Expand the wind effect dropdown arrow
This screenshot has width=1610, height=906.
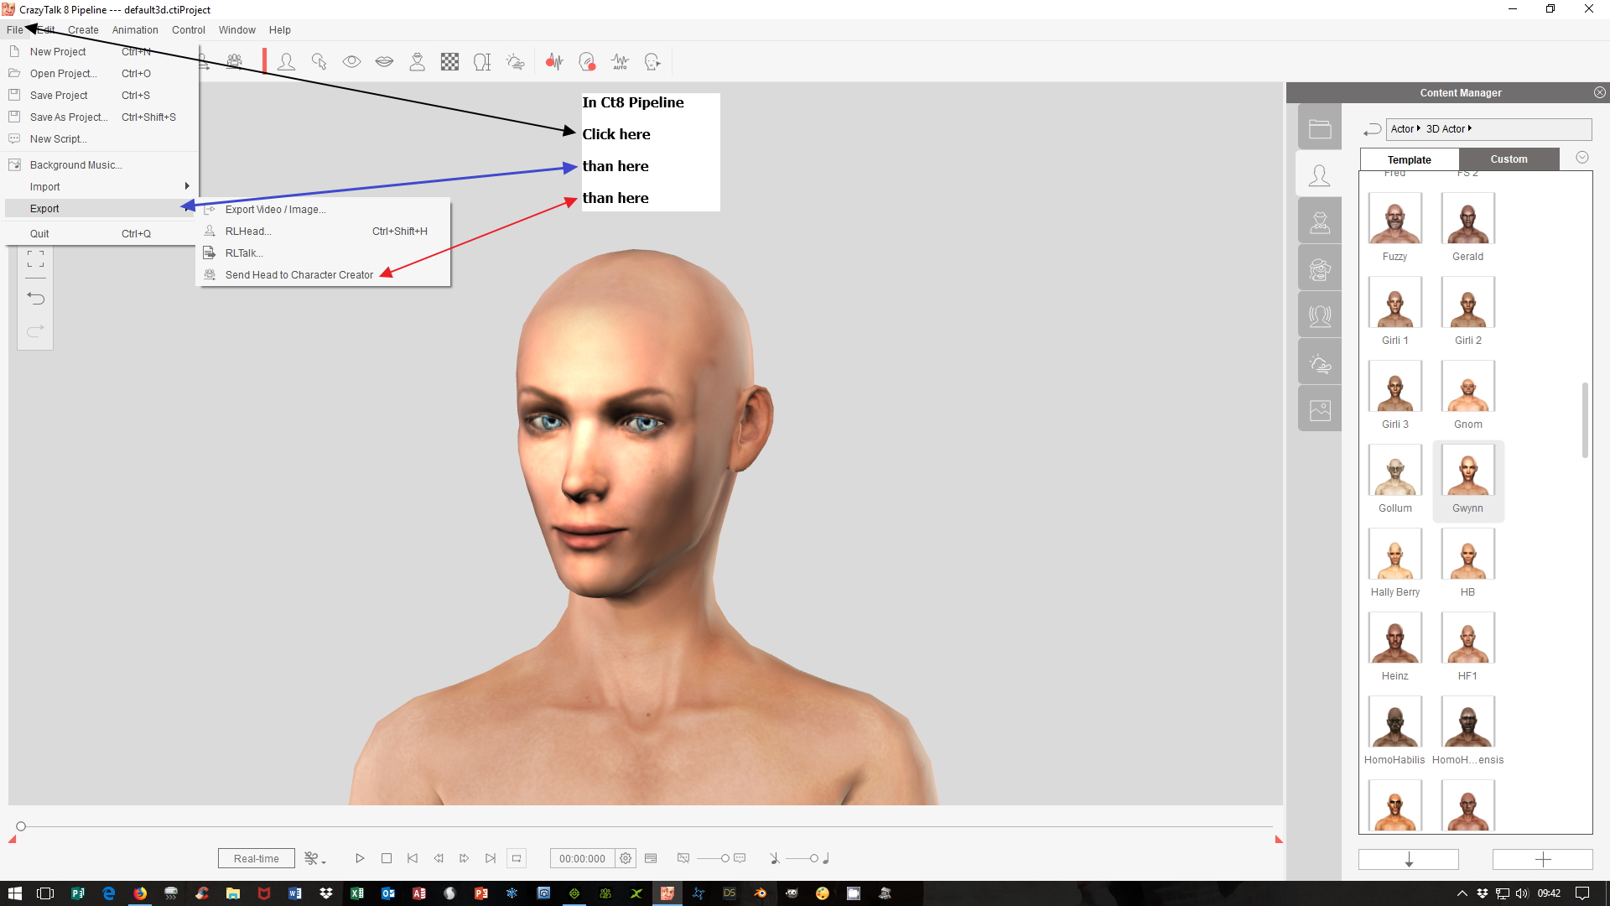pyautogui.click(x=324, y=861)
